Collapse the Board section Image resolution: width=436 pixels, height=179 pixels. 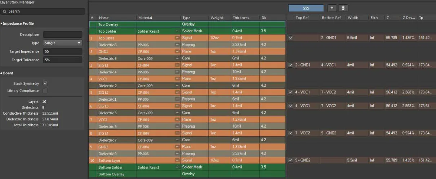[x=1, y=73]
